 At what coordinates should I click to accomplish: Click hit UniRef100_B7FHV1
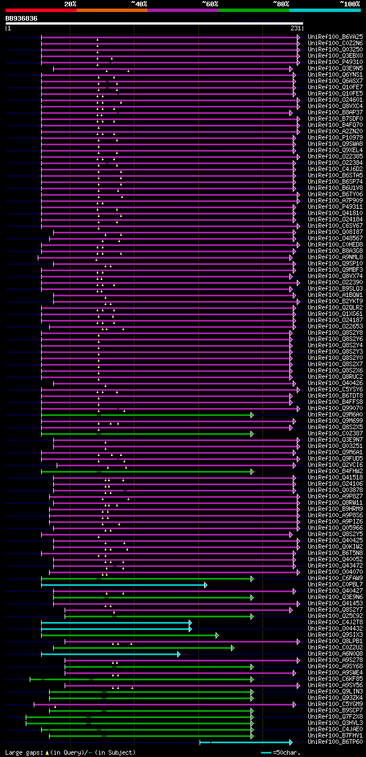coord(335,735)
